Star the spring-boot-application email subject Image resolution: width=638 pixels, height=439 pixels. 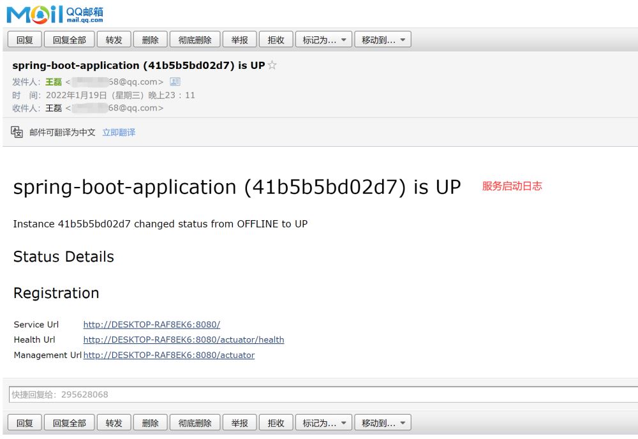coord(272,65)
